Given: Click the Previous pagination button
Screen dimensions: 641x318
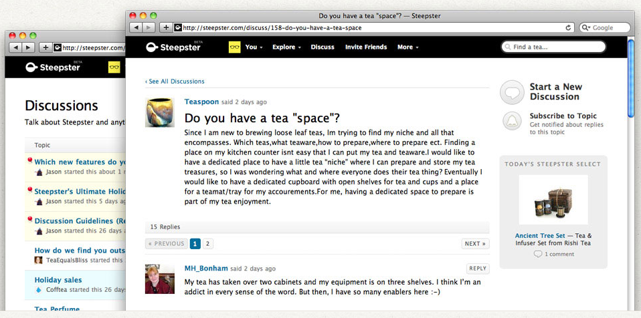Looking at the screenshot, I should 167,244.
